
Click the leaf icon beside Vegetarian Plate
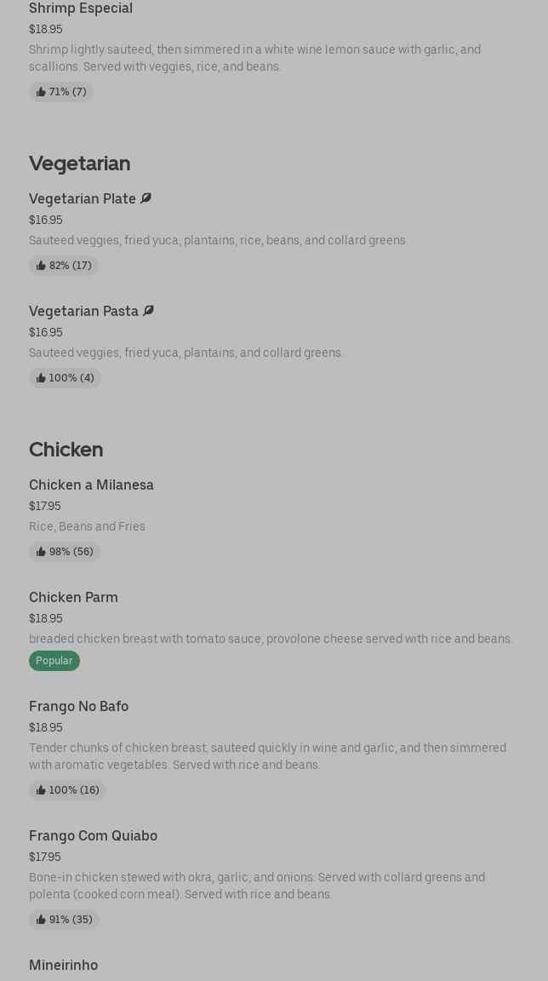coord(146,198)
